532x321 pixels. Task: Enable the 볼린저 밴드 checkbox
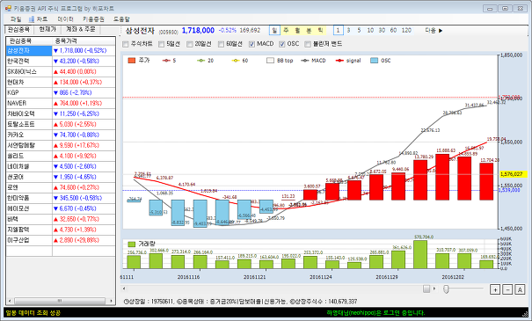pyautogui.click(x=308, y=44)
